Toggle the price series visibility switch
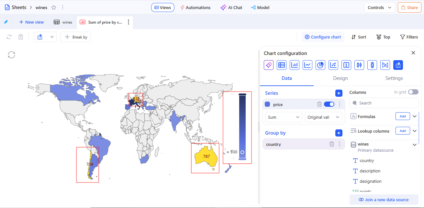 point(329,104)
